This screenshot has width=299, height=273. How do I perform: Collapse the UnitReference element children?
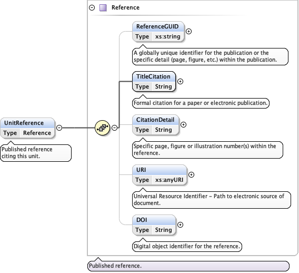tap(59, 128)
